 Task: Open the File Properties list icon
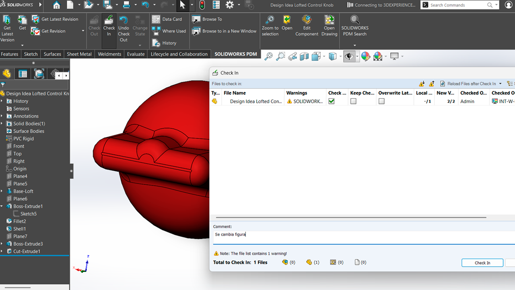216,5
